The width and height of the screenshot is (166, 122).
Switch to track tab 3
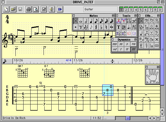(131, 10)
